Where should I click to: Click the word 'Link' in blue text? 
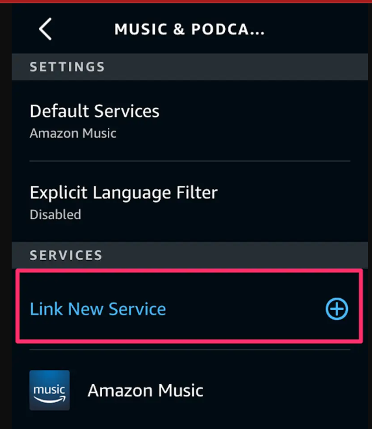click(46, 309)
